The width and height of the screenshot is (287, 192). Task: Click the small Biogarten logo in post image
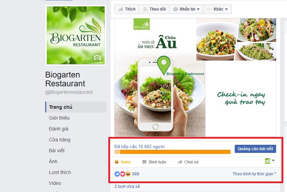click(142, 24)
